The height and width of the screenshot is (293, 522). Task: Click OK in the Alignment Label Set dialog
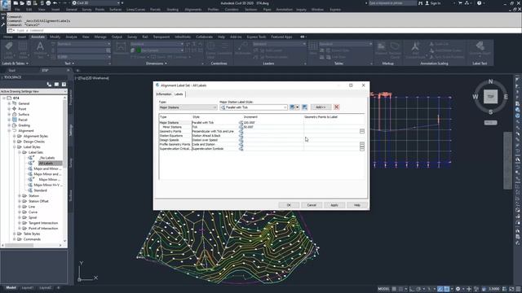(x=289, y=205)
